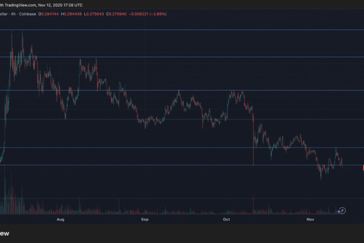
Task: Select the Oct marker on the time axis
Action: (x=226, y=218)
